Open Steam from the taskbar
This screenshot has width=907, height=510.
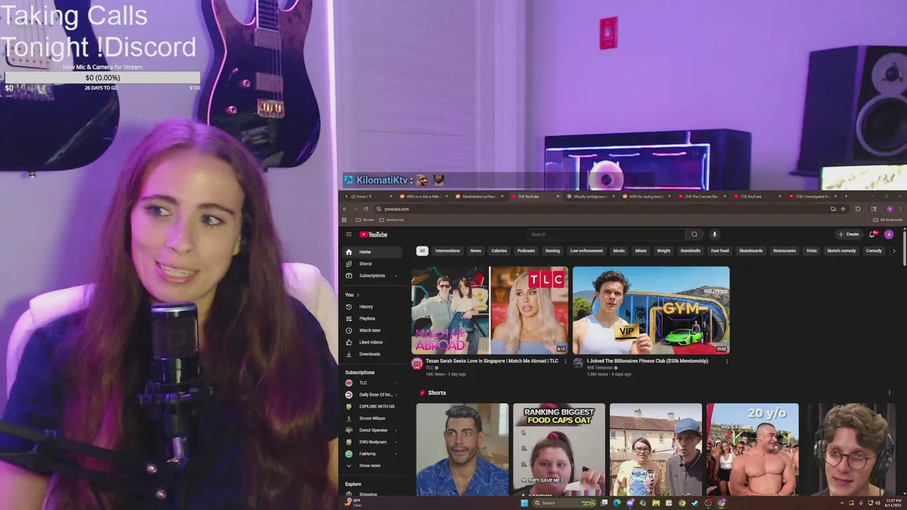tap(694, 503)
